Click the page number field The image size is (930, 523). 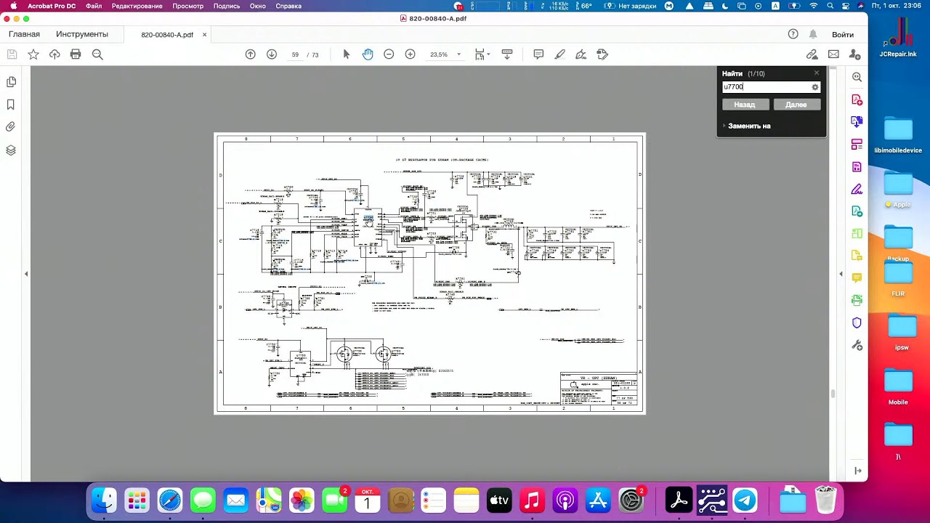click(295, 54)
